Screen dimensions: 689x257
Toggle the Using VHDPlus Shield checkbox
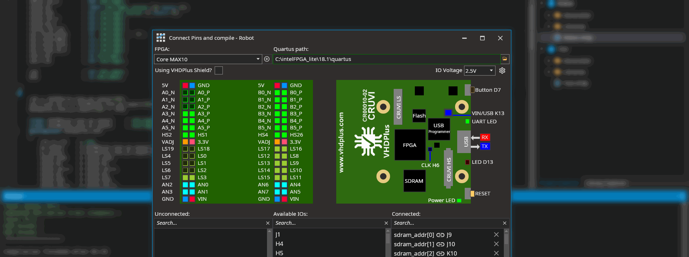pos(219,70)
